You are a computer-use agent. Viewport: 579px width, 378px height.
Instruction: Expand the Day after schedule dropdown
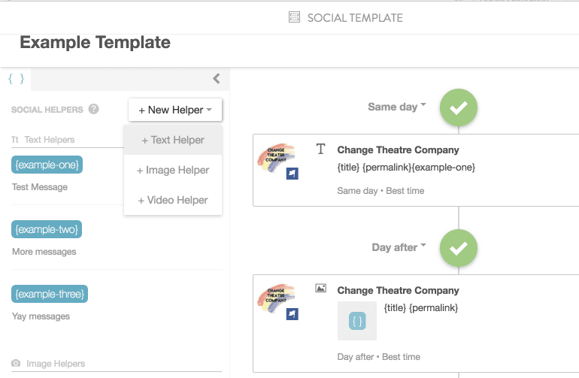point(399,247)
